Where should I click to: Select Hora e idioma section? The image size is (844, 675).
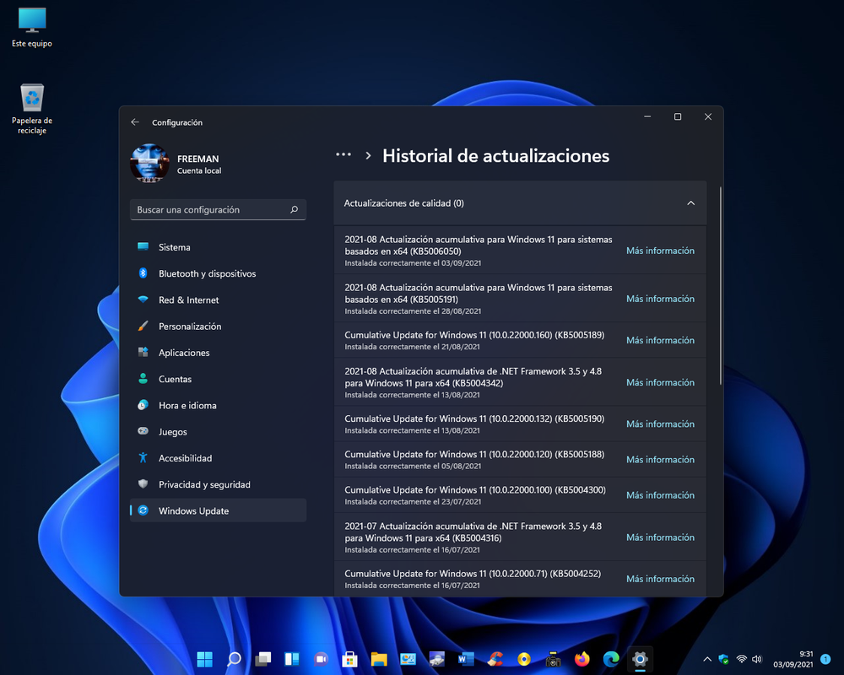click(x=218, y=405)
